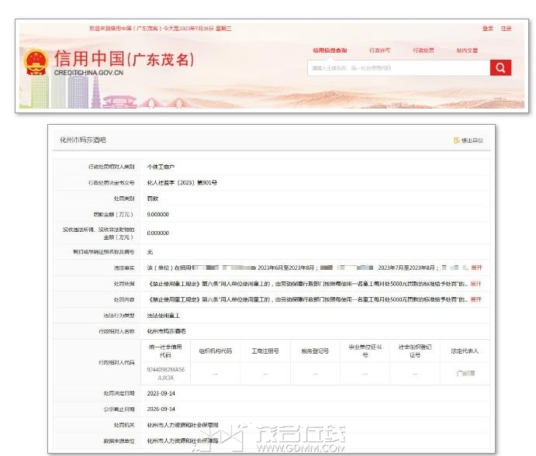Click the 提出异议 objection icon
Screen dimensions: 536x456
tap(456, 140)
